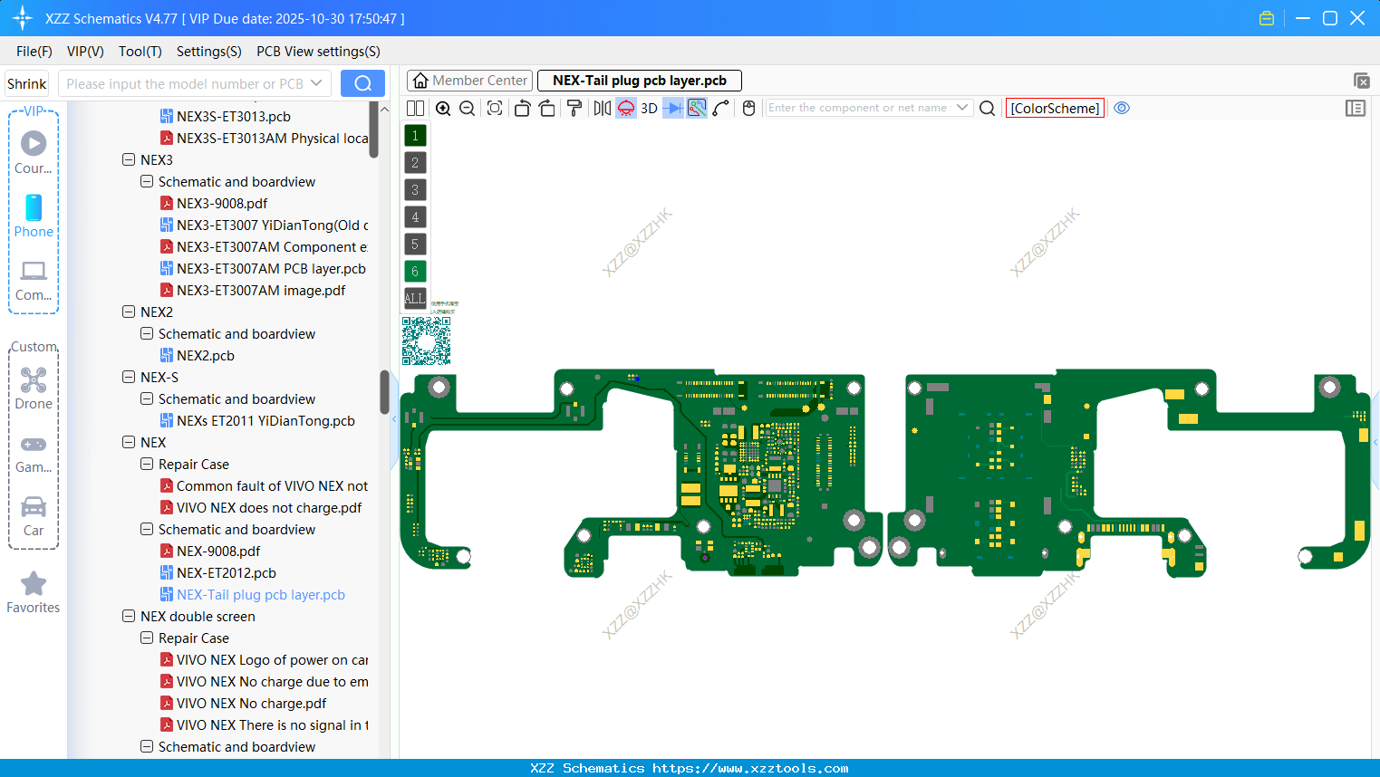
Task: Collapse the NEX2 tree node
Action: coord(128,312)
